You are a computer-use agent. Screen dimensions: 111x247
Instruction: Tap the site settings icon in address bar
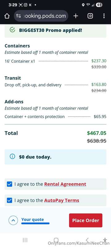[18, 16]
